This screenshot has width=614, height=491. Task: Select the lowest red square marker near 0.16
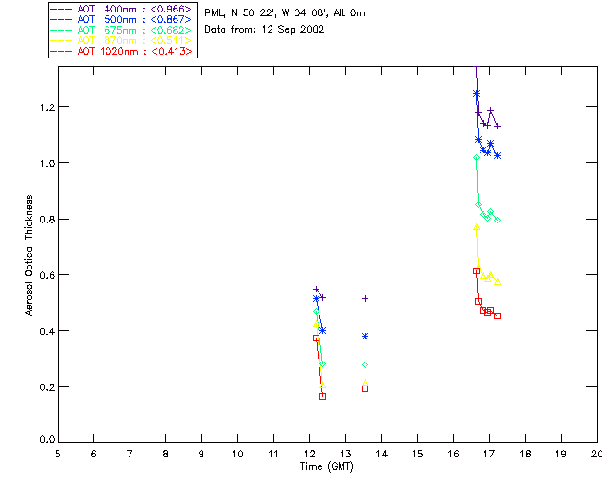point(322,397)
